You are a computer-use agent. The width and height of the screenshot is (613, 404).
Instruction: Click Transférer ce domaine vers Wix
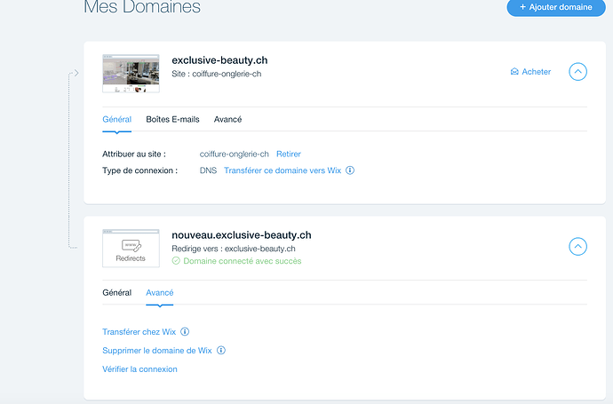[x=283, y=170]
